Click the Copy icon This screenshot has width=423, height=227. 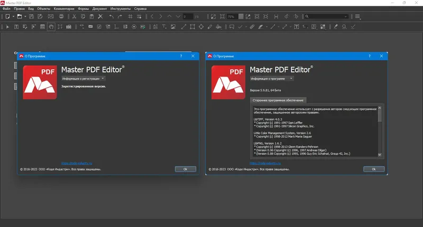click(83, 16)
